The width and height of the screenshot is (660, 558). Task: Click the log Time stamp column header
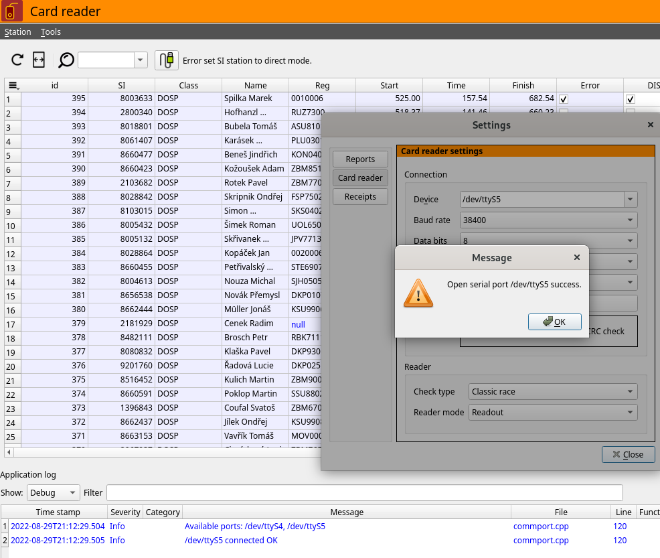pos(58,512)
